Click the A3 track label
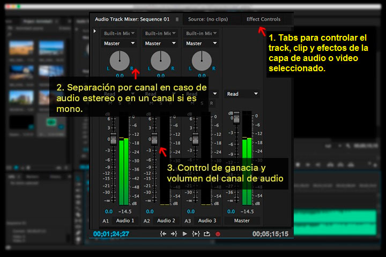 (x=188, y=221)
